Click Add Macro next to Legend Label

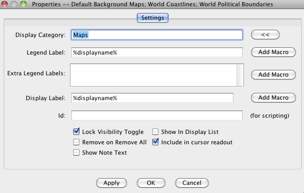tap(273, 52)
